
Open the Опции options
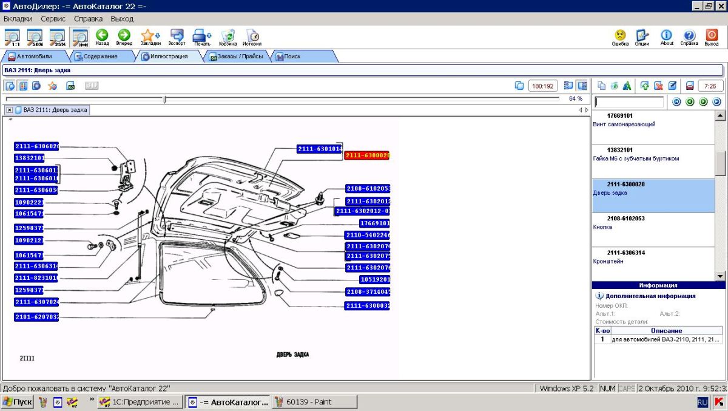click(642, 38)
